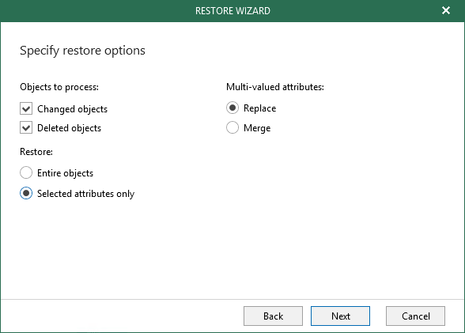
Task: Click the "Objects to process:" section label
Action: pos(59,87)
